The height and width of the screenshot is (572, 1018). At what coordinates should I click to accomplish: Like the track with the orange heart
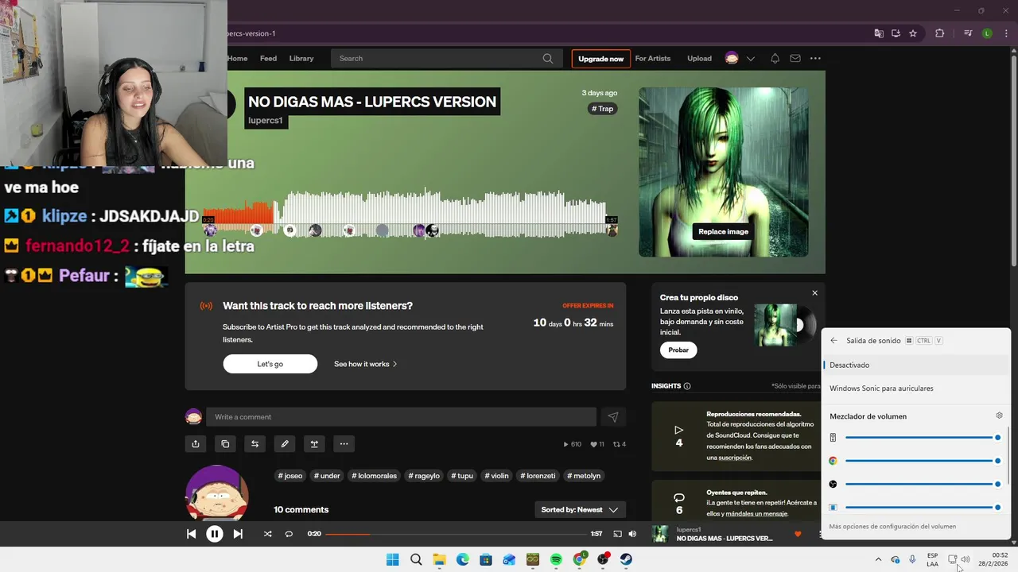[798, 534]
